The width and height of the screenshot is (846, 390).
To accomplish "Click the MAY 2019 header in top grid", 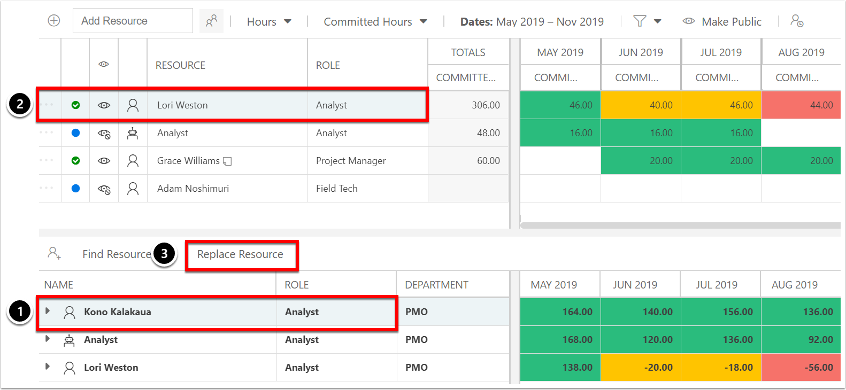I will pyautogui.click(x=560, y=52).
